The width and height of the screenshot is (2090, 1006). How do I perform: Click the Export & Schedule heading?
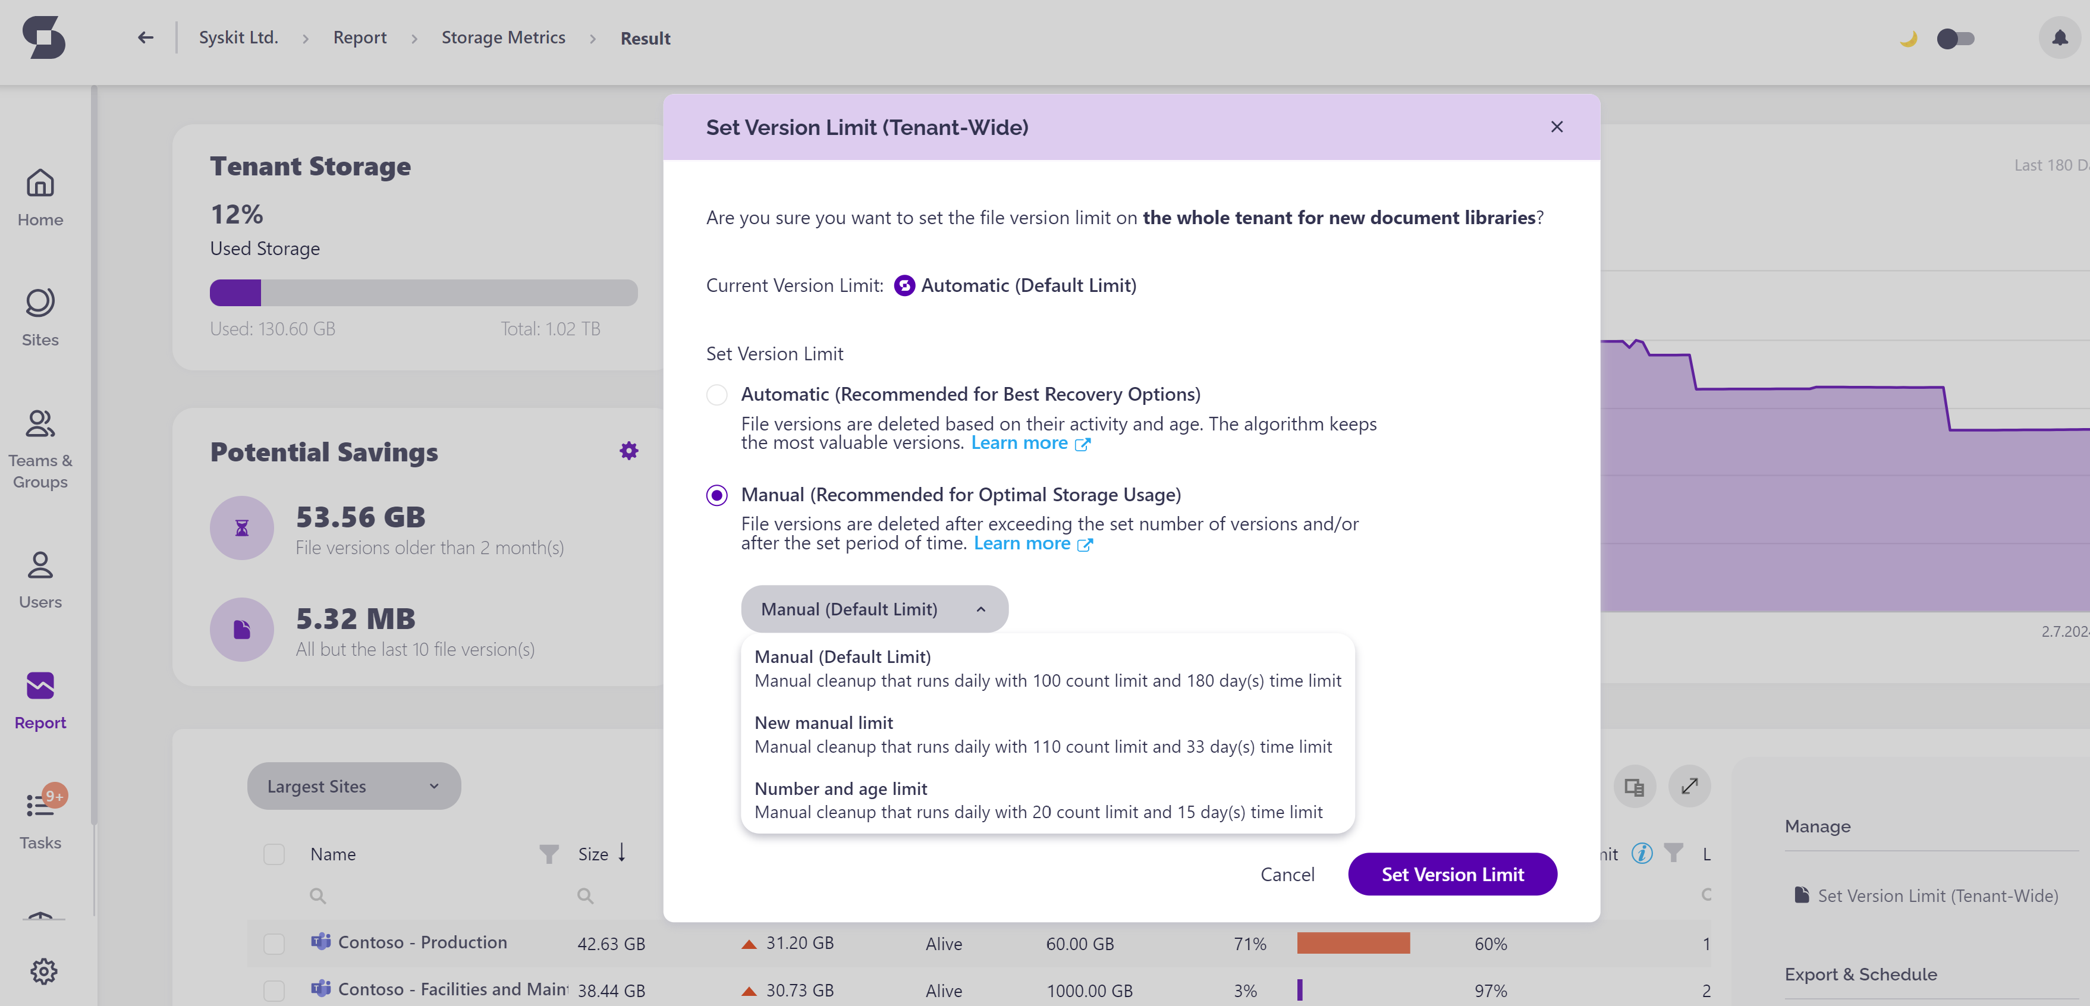click(1860, 974)
